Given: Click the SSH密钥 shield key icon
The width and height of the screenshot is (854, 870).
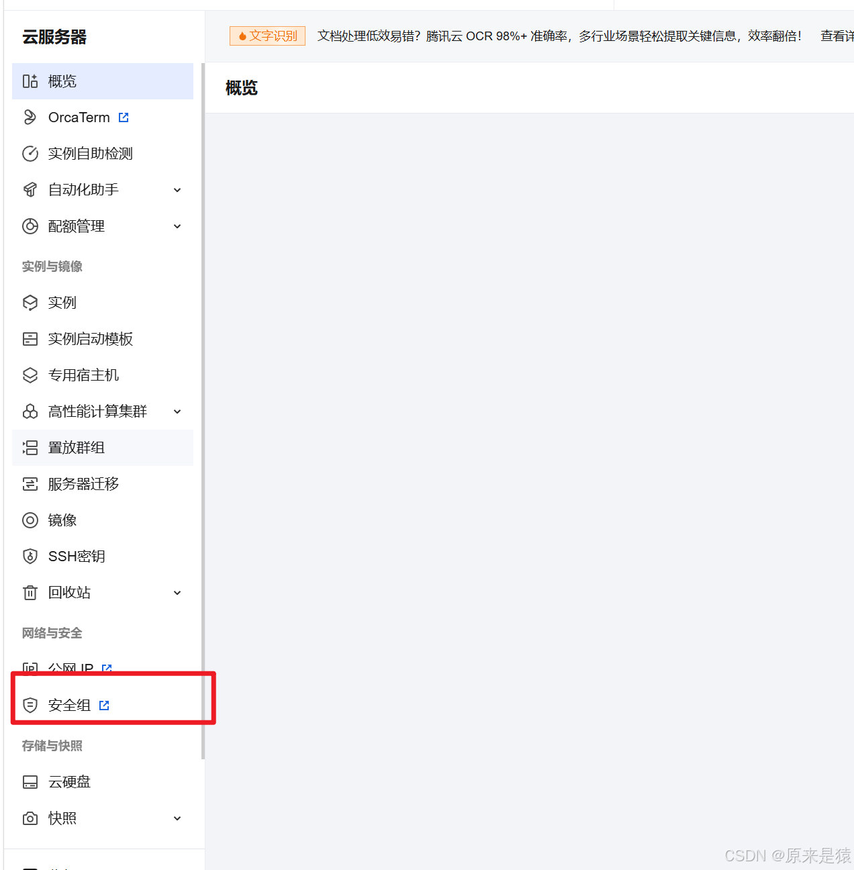Looking at the screenshot, I should pos(30,557).
